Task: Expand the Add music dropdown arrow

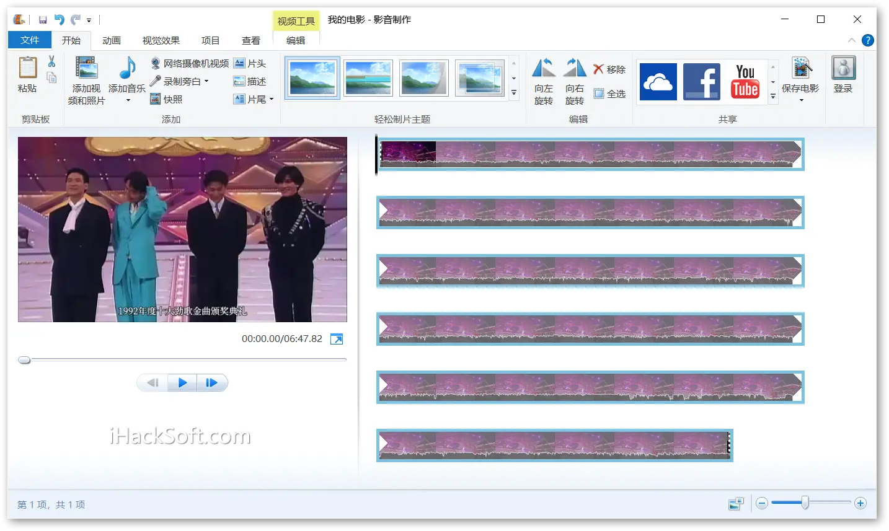Action: coord(128,100)
